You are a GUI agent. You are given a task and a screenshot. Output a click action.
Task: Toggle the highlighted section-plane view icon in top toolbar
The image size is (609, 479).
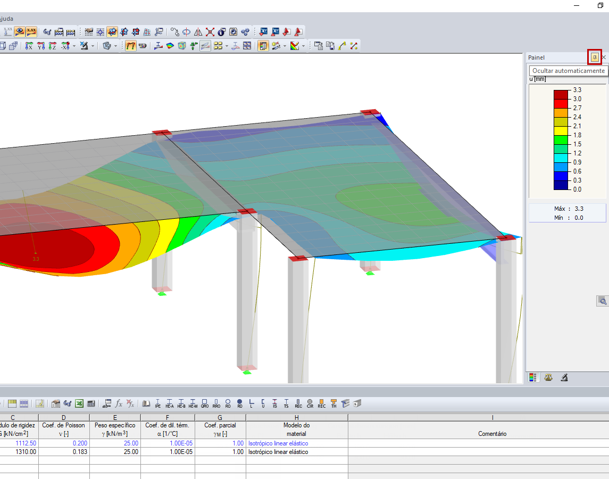pos(112,32)
